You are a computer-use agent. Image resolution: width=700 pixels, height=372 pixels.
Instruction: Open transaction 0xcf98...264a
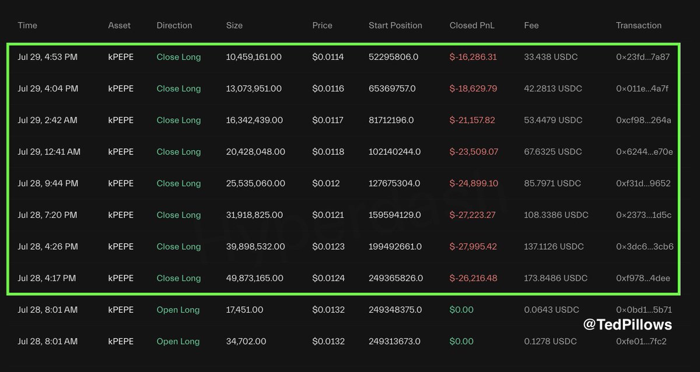pos(643,120)
